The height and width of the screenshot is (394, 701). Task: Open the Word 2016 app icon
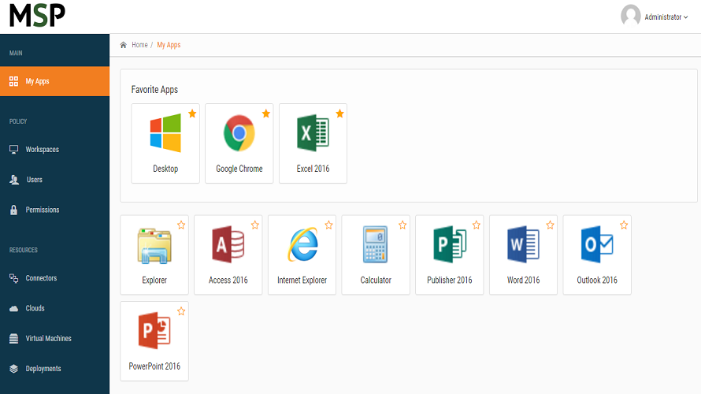point(524,244)
